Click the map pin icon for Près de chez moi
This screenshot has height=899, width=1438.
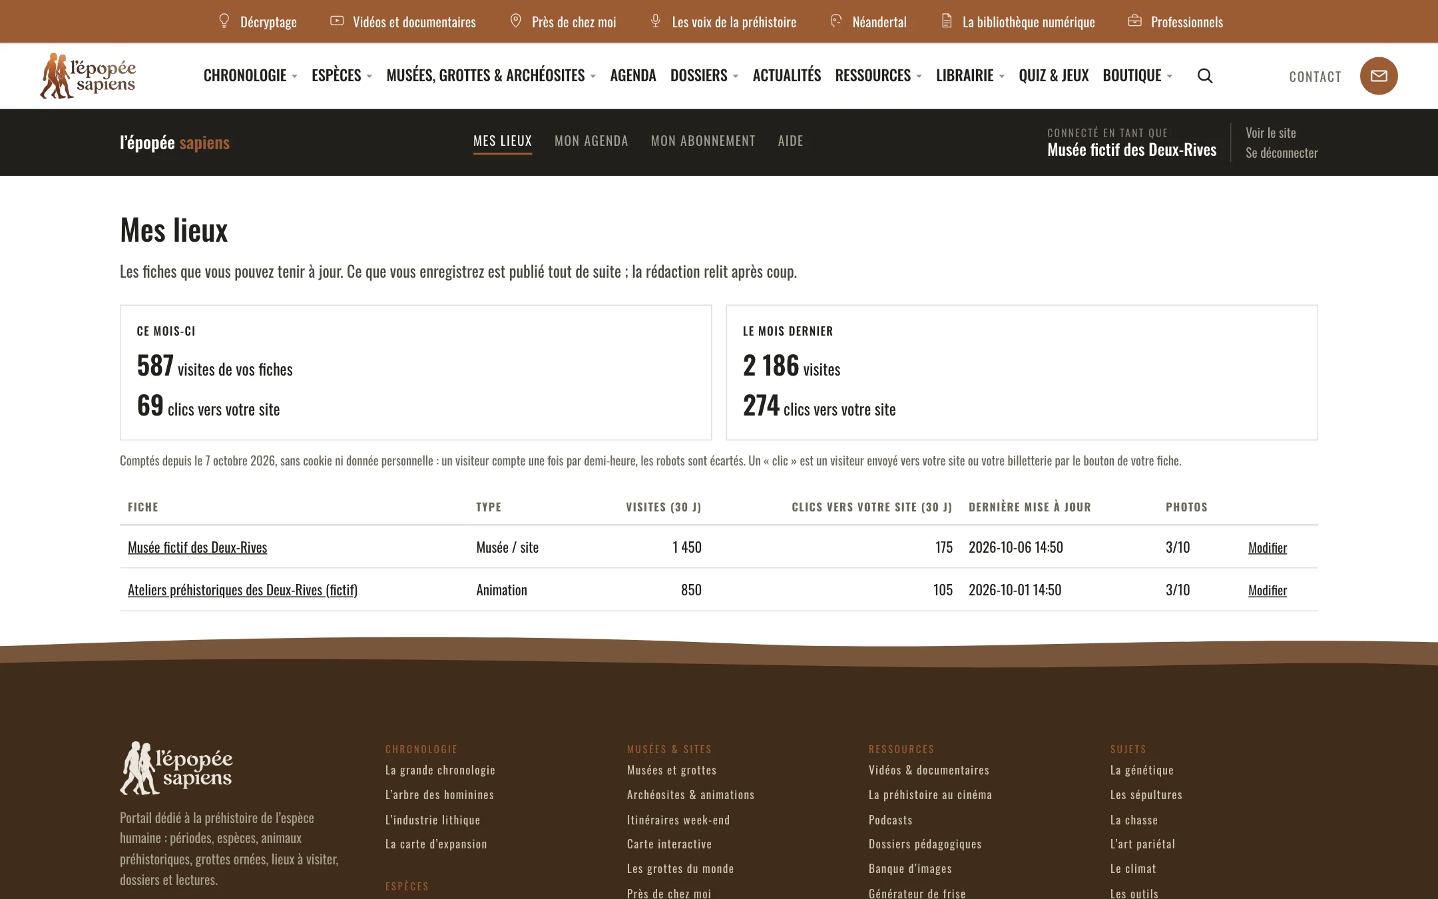click(x=515, y=21)
